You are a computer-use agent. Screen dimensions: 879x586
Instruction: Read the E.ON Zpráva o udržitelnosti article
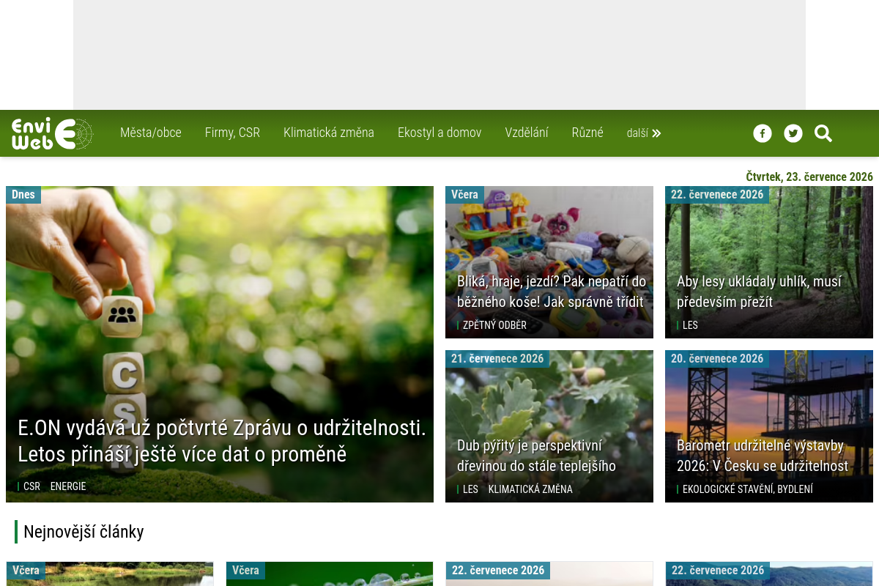tap(222, 441)
